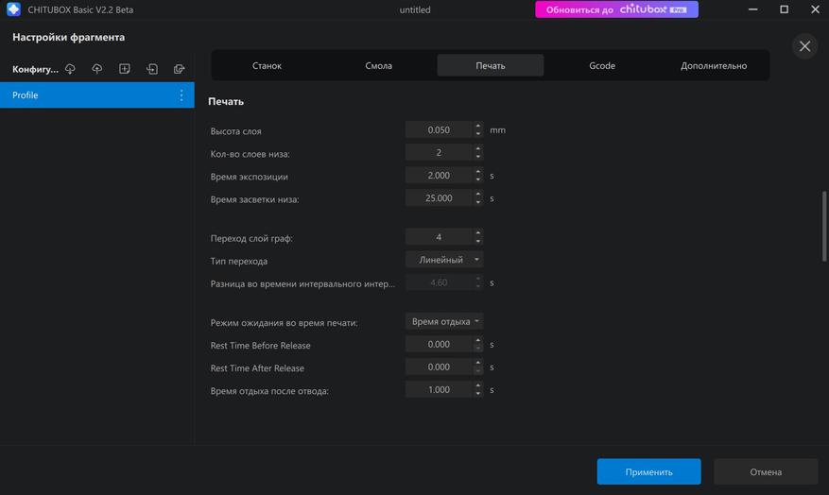Switch to the Смола tab
The height and width of the screenshot is (495, 829).
coord(378,65)
